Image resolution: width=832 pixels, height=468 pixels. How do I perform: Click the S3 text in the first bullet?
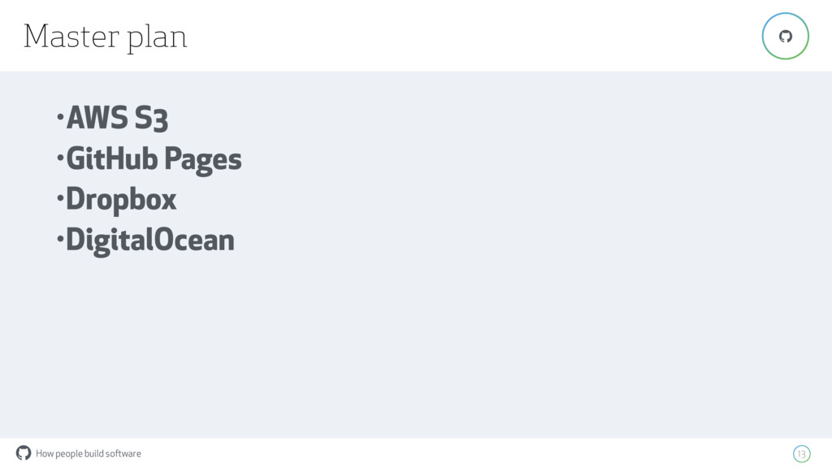point(151,118)
